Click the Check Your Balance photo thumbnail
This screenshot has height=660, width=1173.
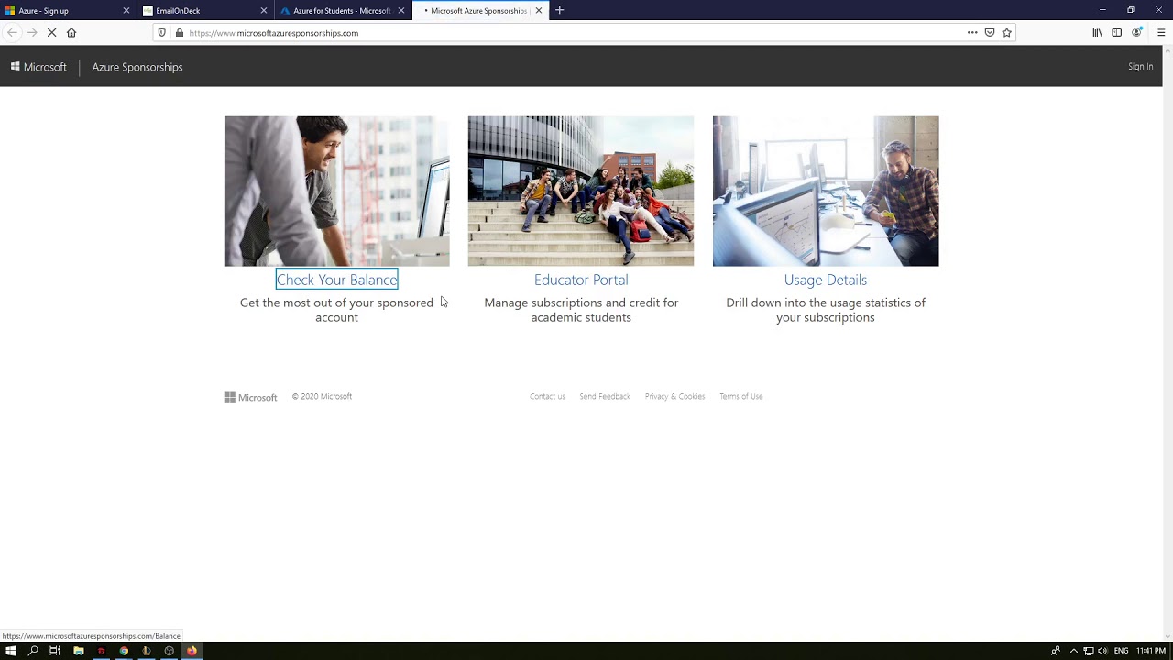pos(337,191)
